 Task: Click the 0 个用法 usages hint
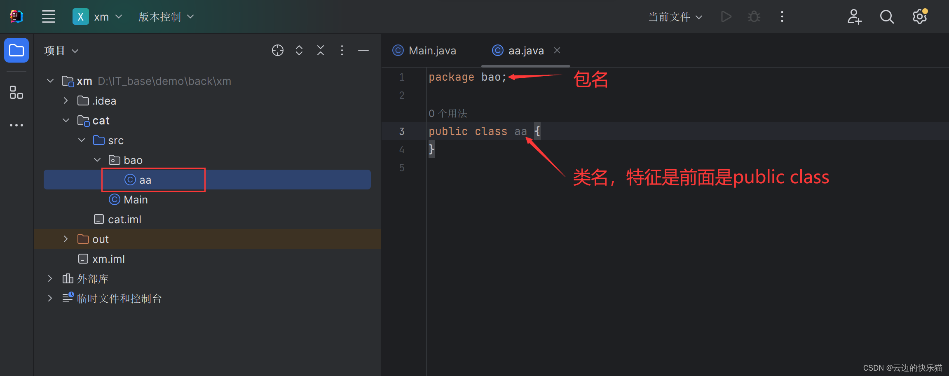pyautogui.click(x=448, y=113)
